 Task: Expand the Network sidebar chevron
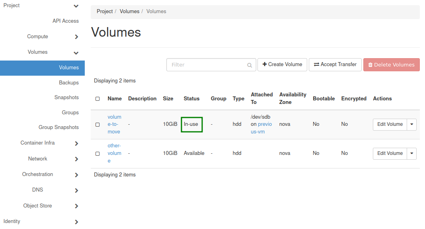(x=76, y=159)
